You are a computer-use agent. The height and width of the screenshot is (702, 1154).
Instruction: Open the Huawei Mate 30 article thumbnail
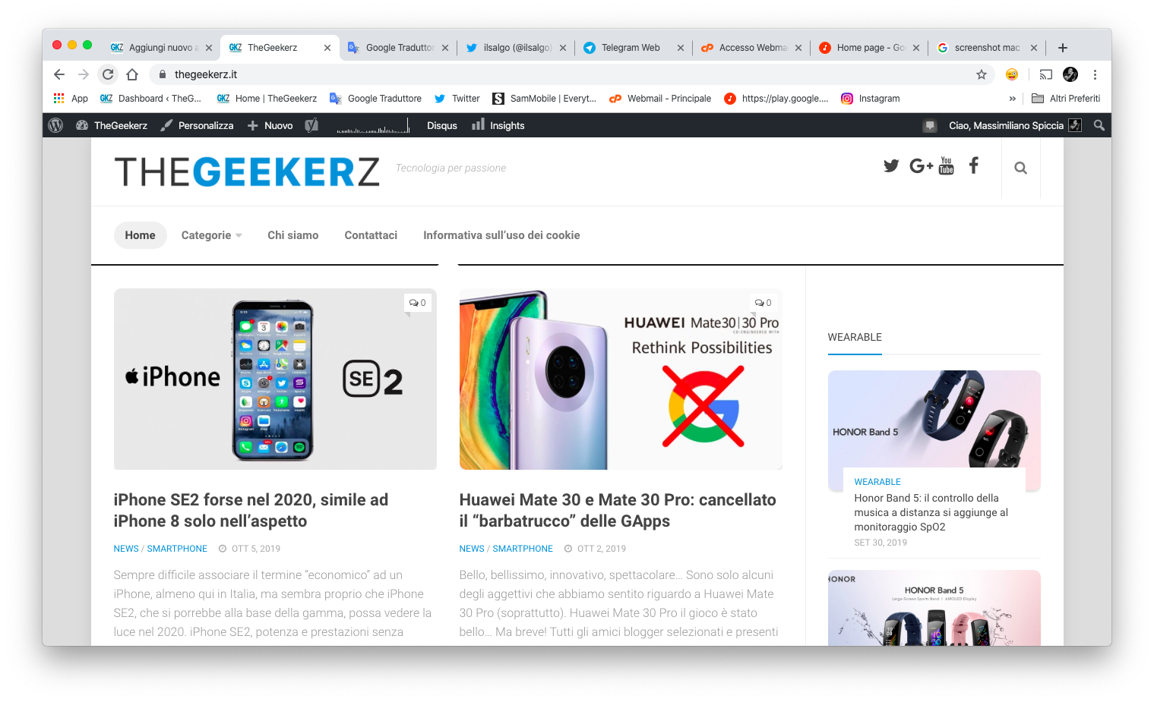[621, 379]
